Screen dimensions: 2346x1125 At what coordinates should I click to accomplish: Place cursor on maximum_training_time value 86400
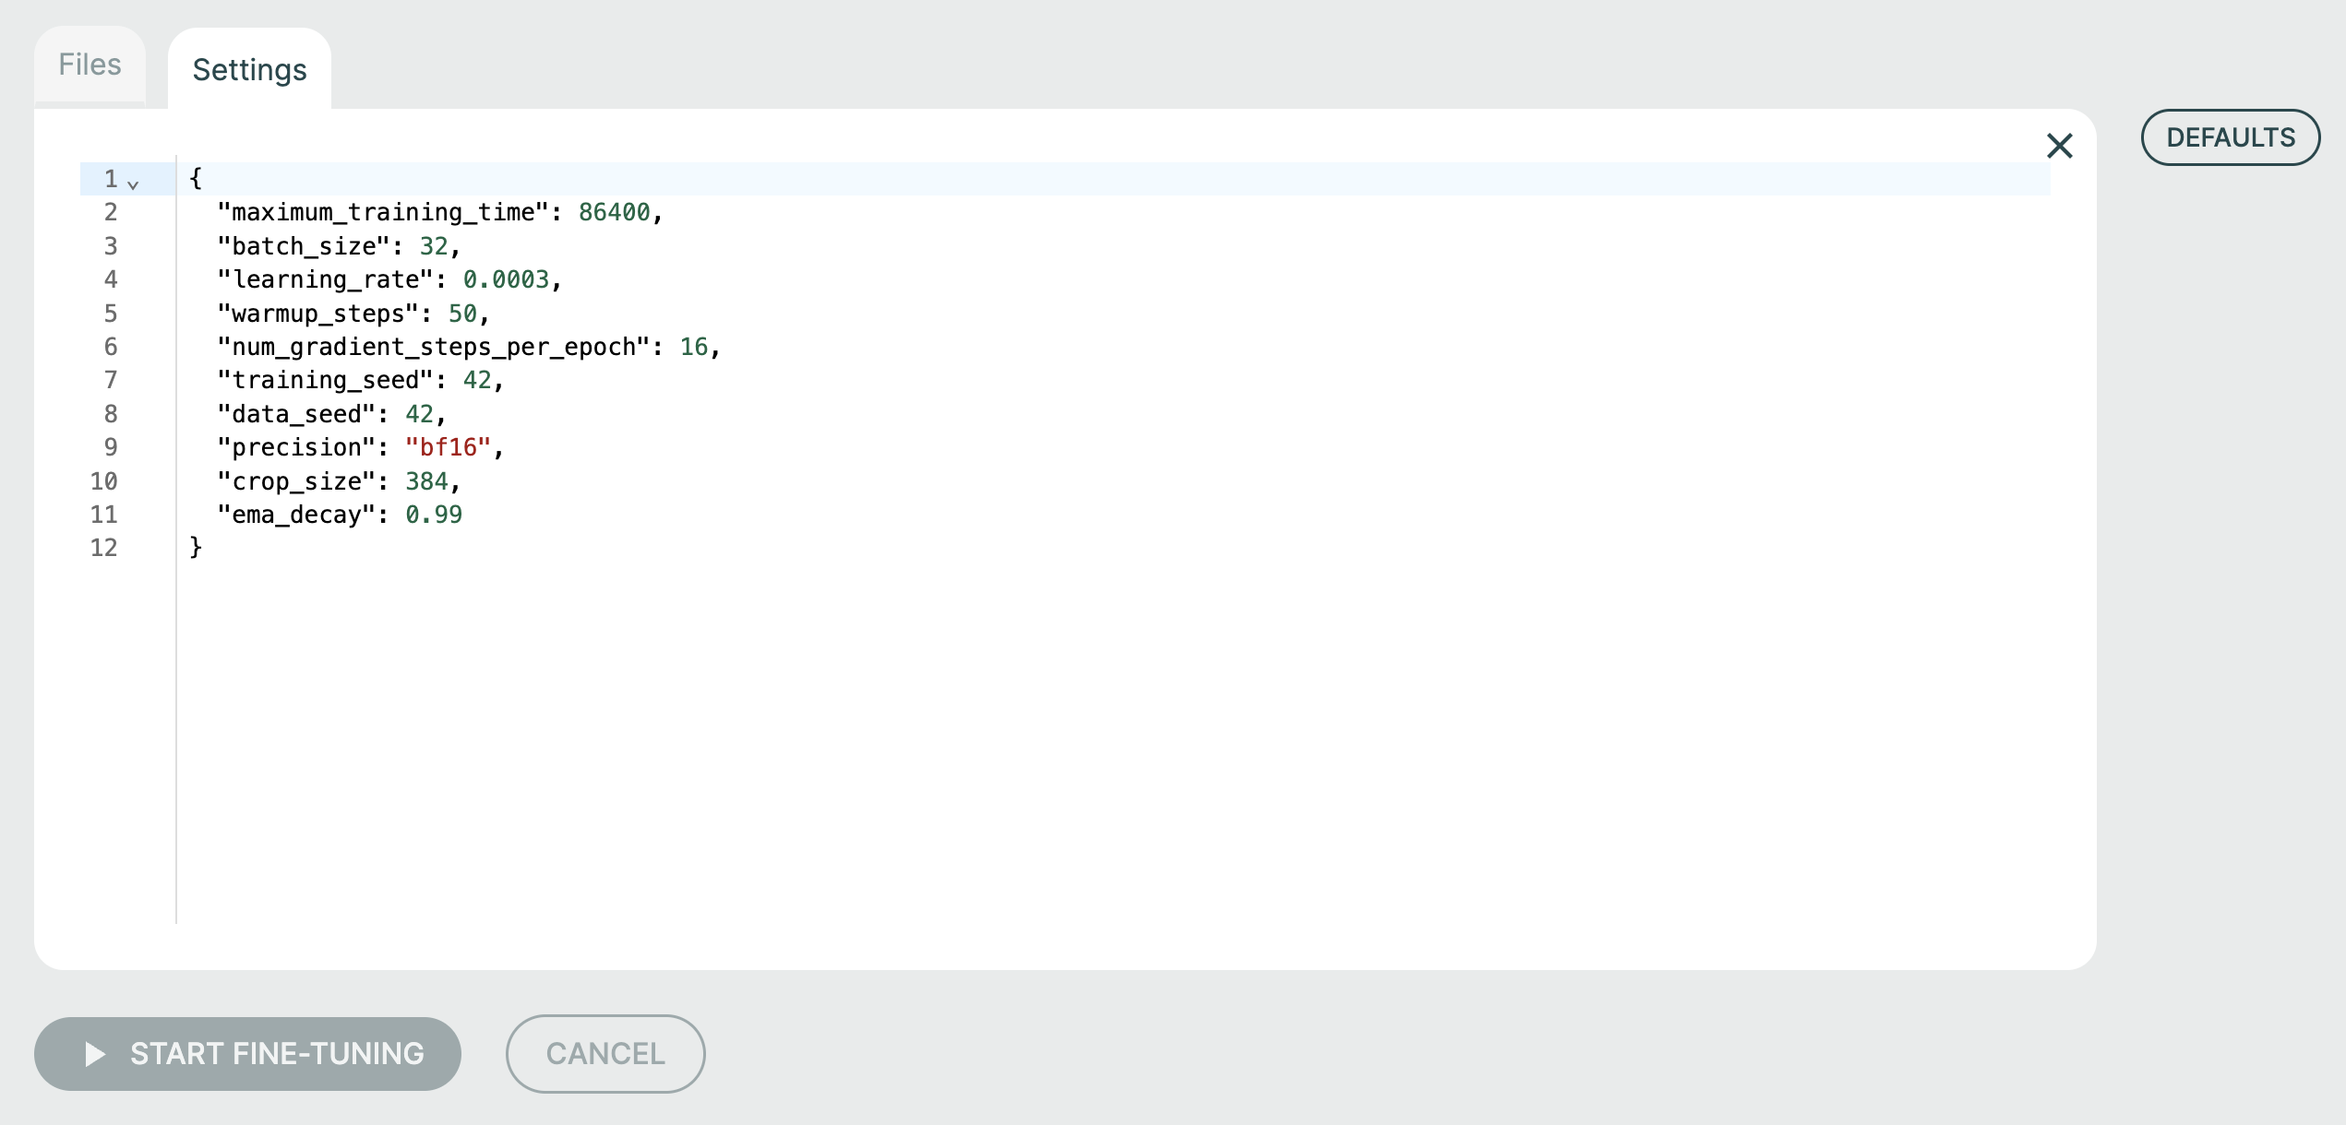pyautogui.click(x=614, y=212)
